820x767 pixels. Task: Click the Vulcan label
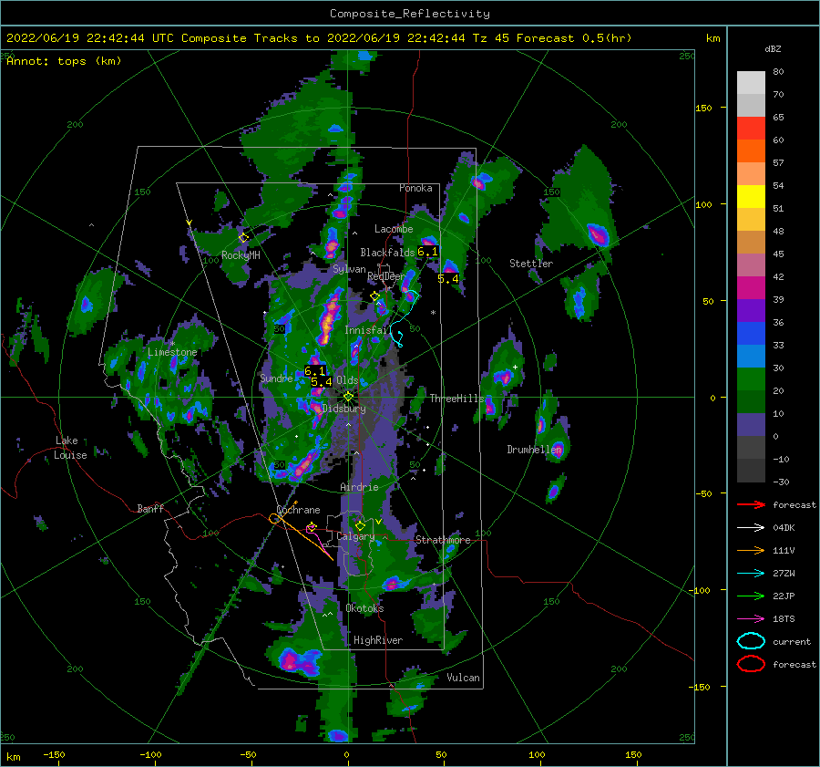[463, 677]
